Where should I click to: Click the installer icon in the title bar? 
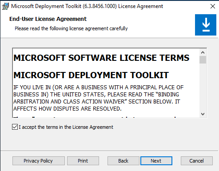(x=5, y=6)
